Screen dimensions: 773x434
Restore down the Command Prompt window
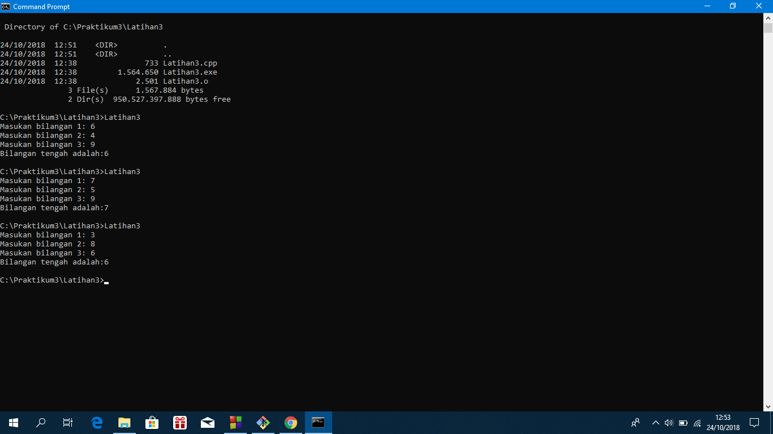coord(733,6)
